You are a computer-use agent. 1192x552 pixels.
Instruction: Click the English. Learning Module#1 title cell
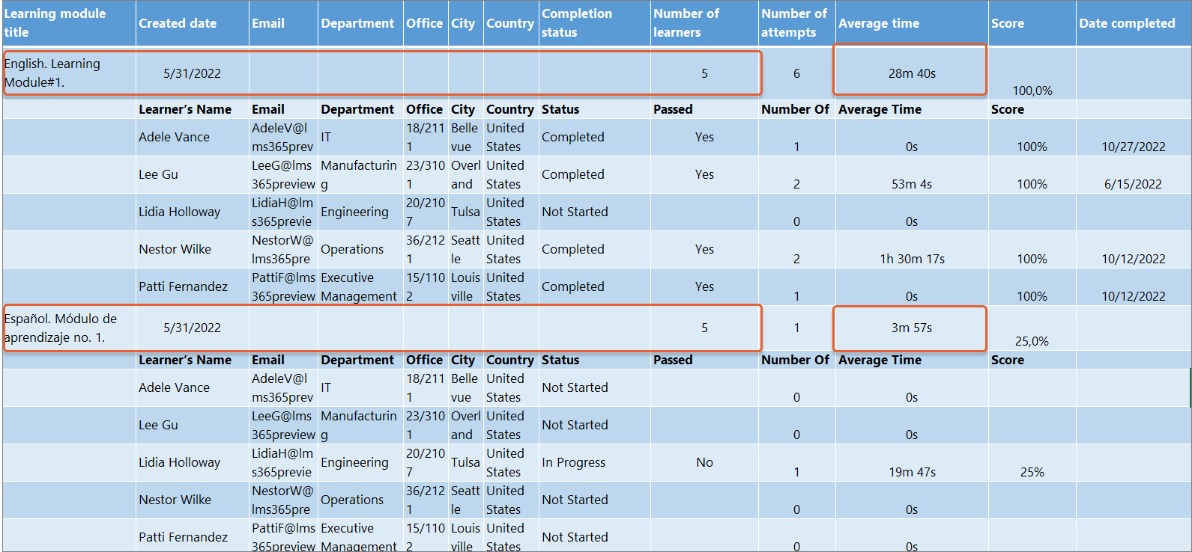point(69,73)
